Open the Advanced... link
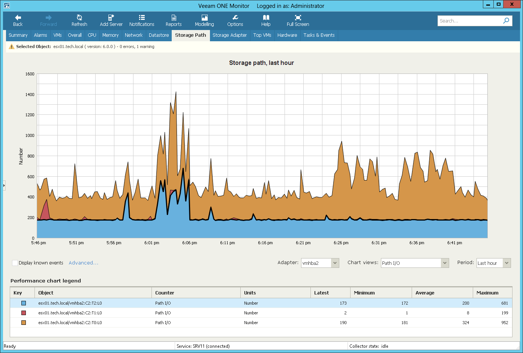The height and width of the screenshot is (353, 523). 84,263
